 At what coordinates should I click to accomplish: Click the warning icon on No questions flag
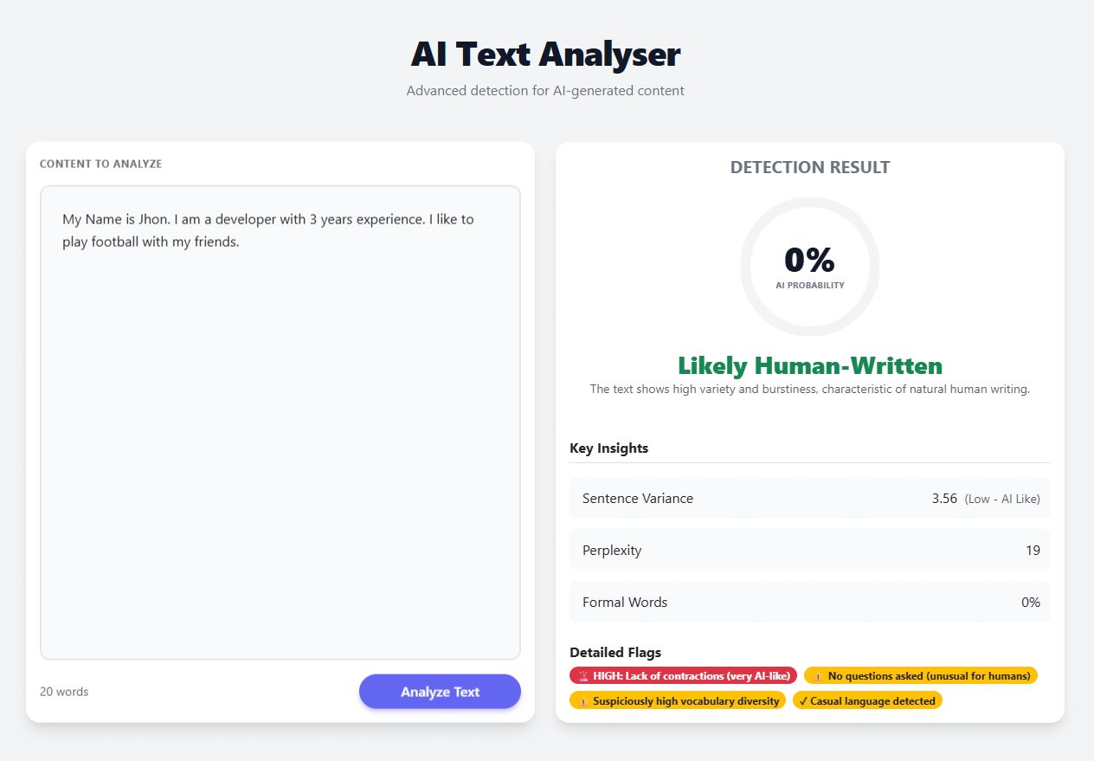(818, 676)
